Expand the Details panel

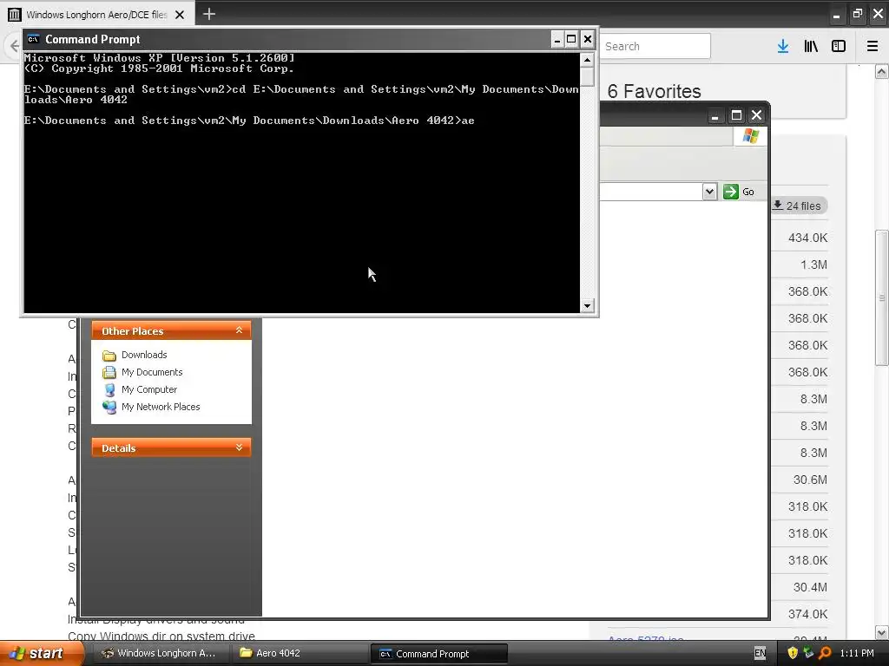tap(240, 447)
